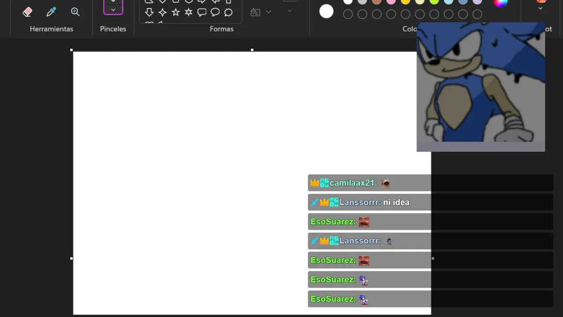Pick the pink color swatch
The image size is (563, 317).
[x=391, y=1]
